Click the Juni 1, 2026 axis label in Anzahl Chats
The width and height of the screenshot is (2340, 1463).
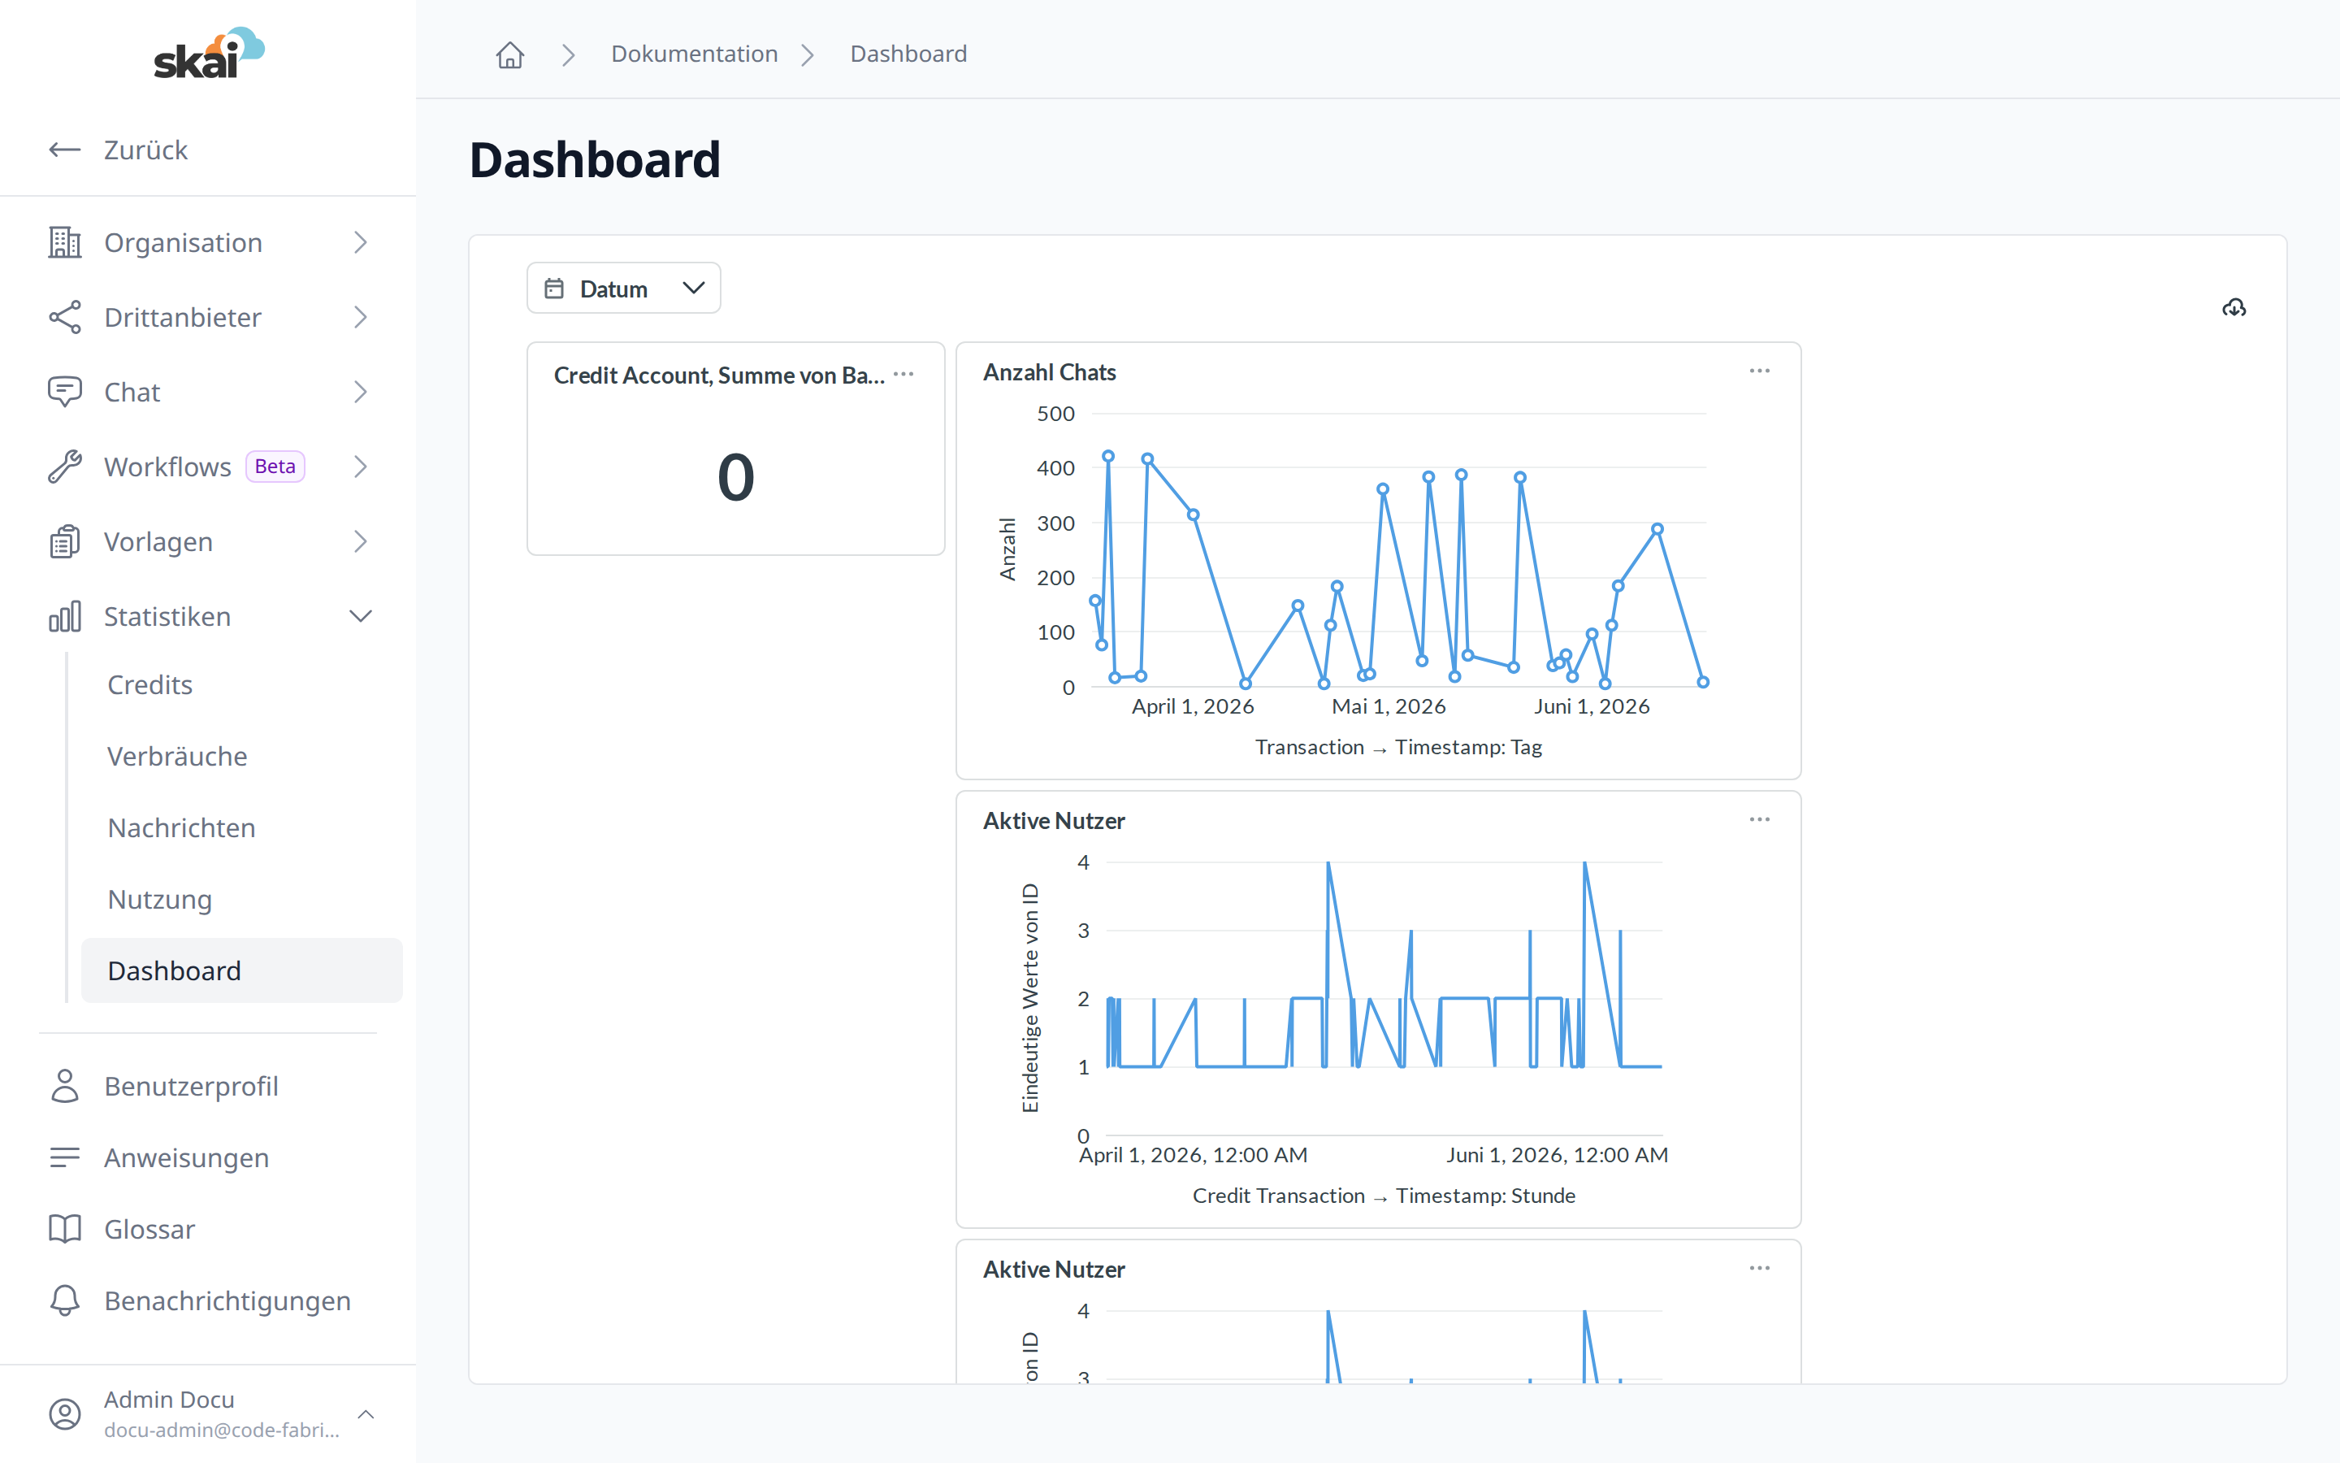(x=1592, y=706)
